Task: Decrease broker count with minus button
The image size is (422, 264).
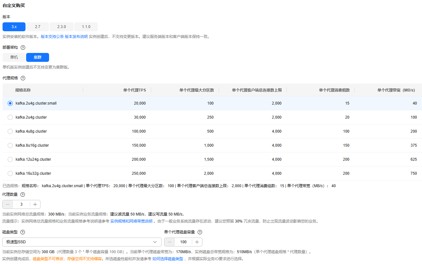Action: click(8, 204)
